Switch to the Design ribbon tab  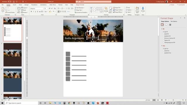[x=26, y=5]
